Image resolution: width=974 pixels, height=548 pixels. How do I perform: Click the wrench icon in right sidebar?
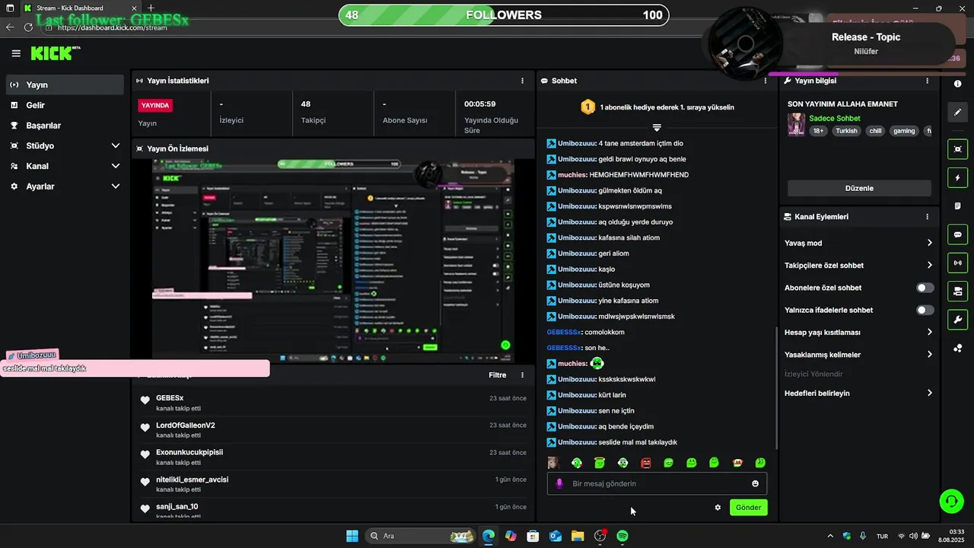957,320
